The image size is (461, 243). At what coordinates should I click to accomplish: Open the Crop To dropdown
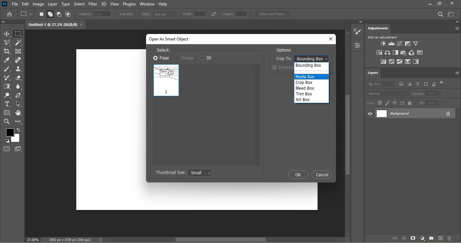(x=311, y=59)
